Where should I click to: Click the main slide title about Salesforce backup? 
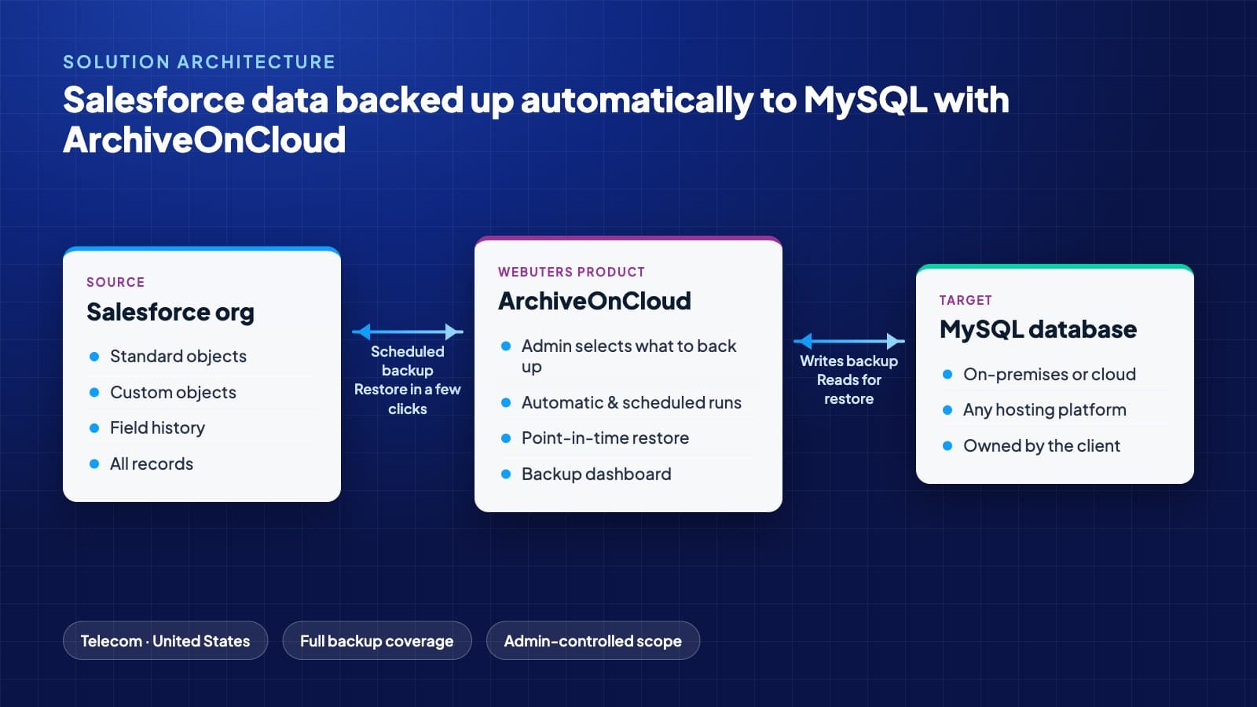point(536,119)
